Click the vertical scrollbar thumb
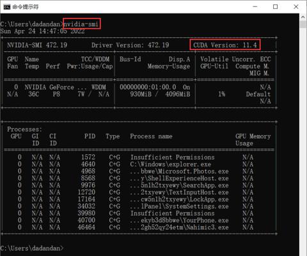 pyautogui.click(x=303, y=24)
